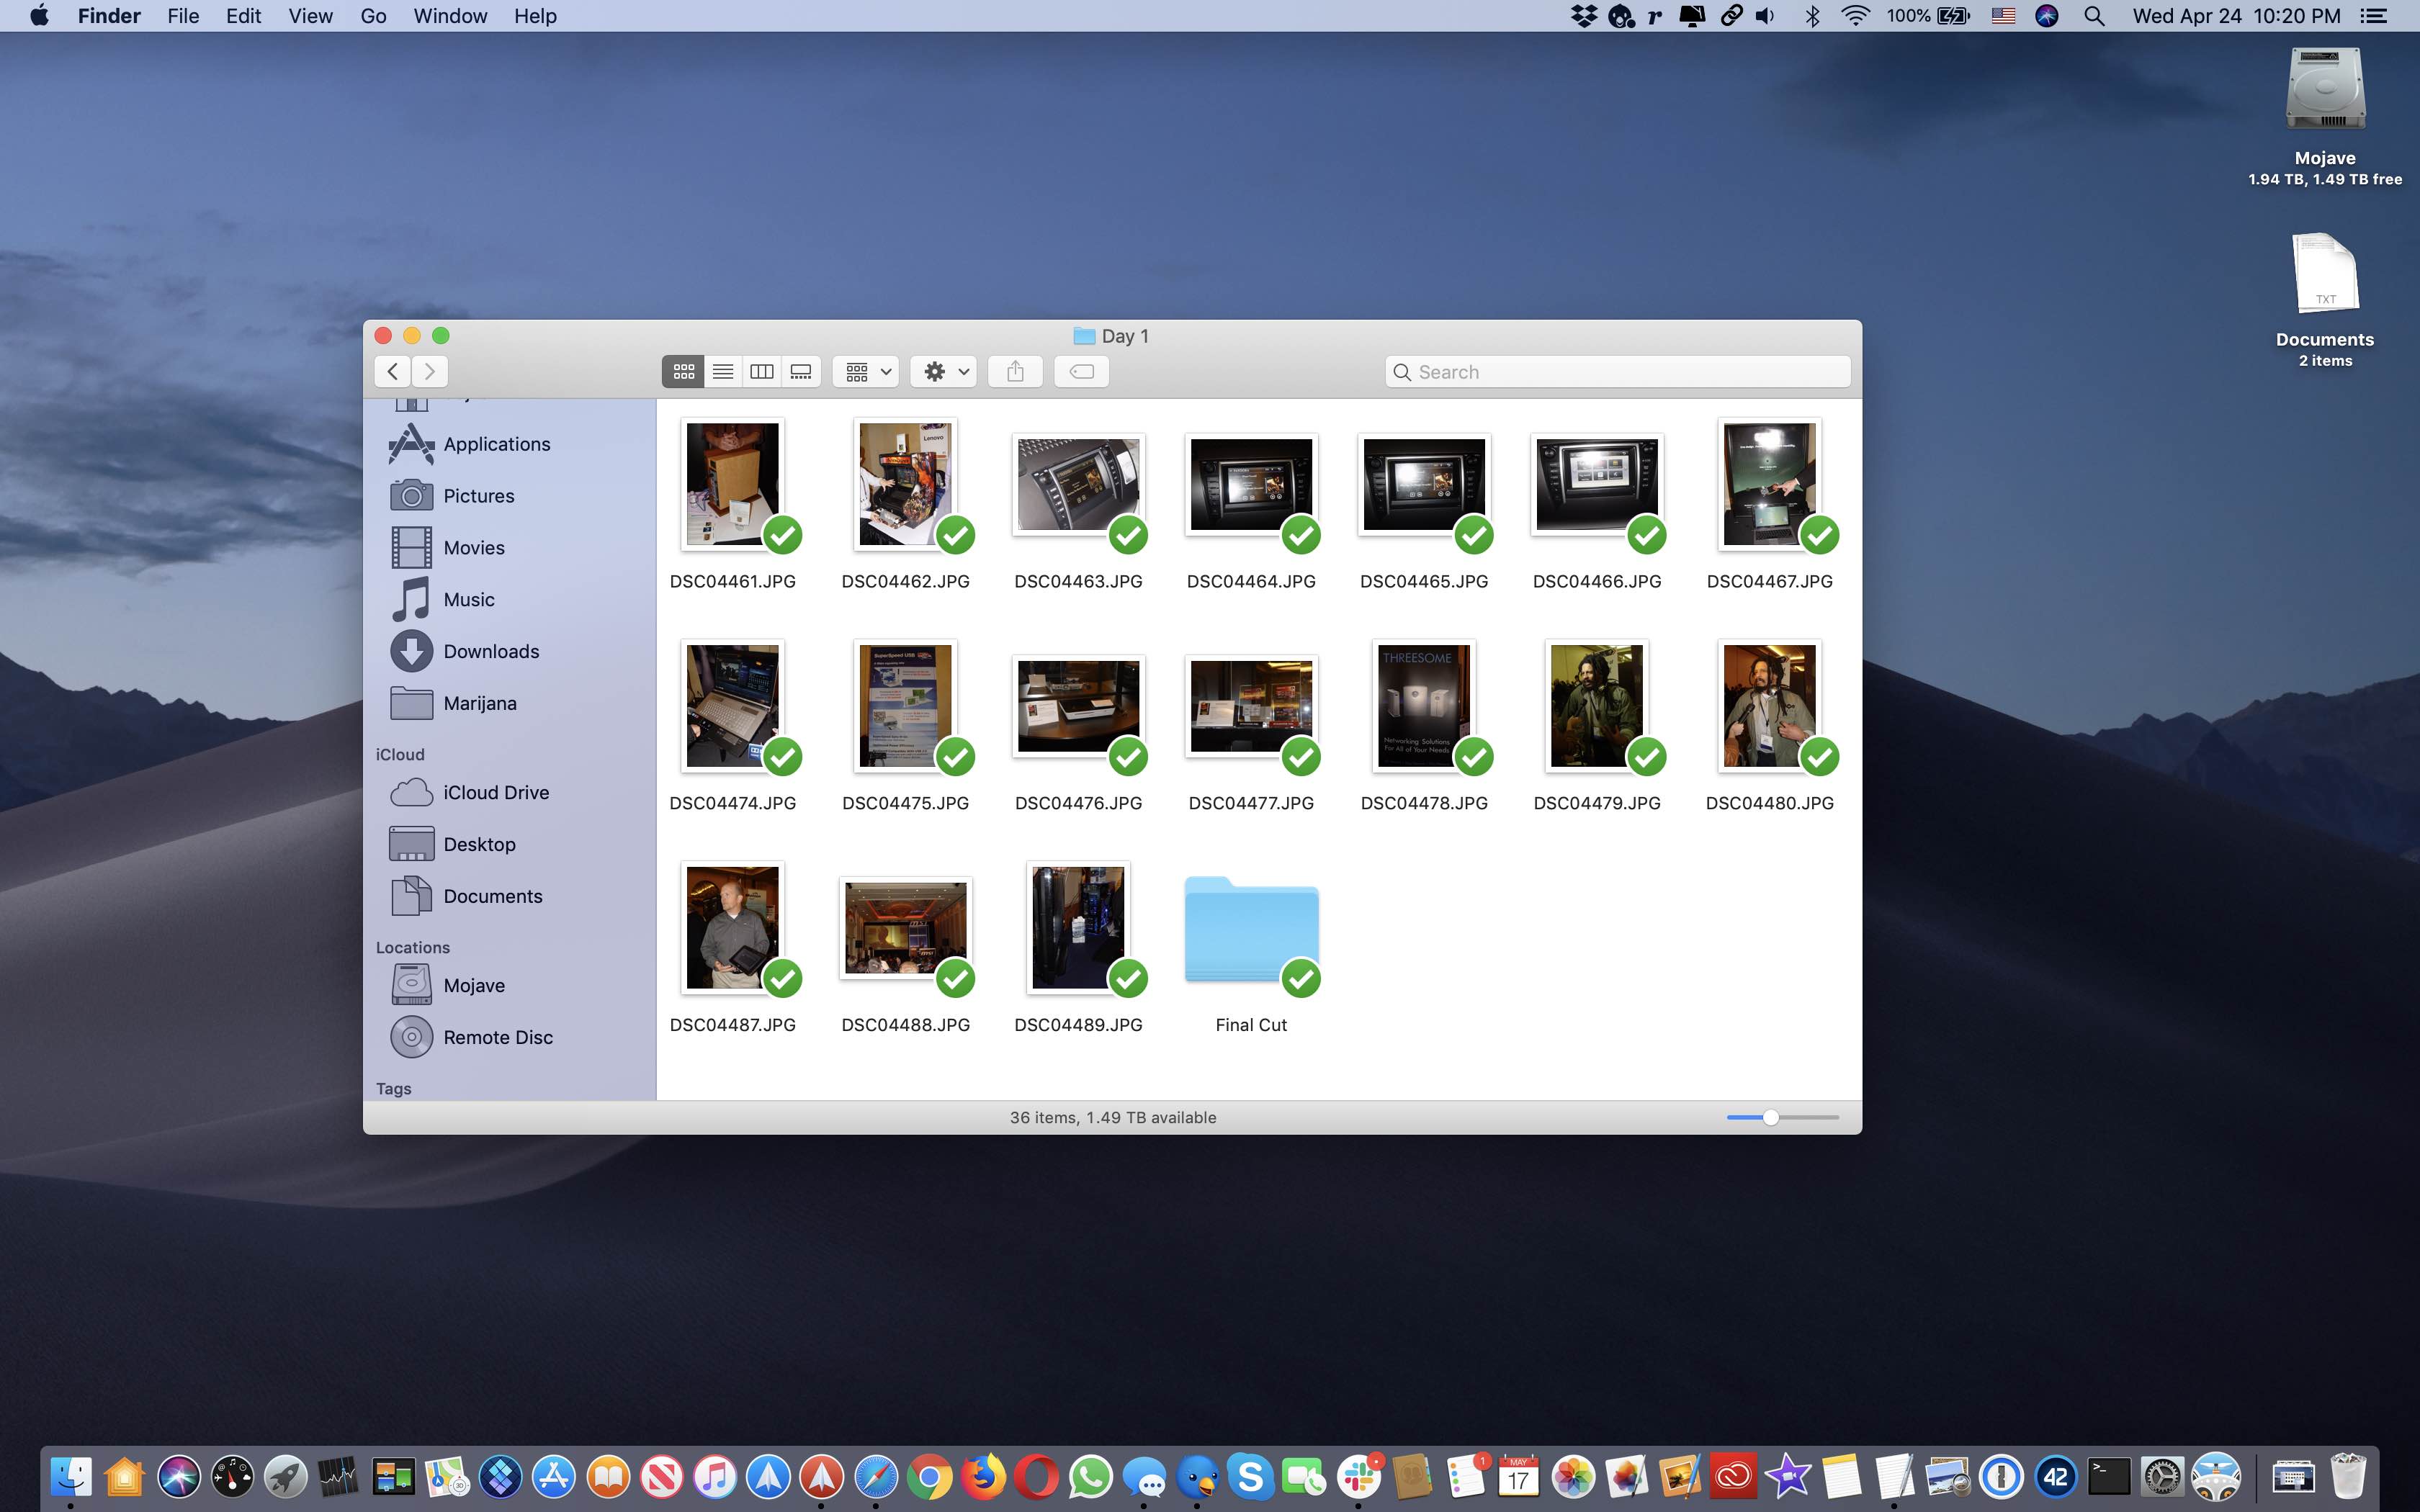The image size is (2420, 1512).
Task: Open the Go menu
Action: [x=373, y=16]
